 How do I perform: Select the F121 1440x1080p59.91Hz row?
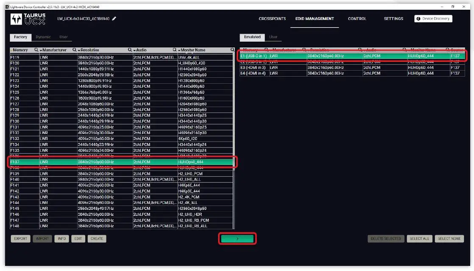pos(122,69)
